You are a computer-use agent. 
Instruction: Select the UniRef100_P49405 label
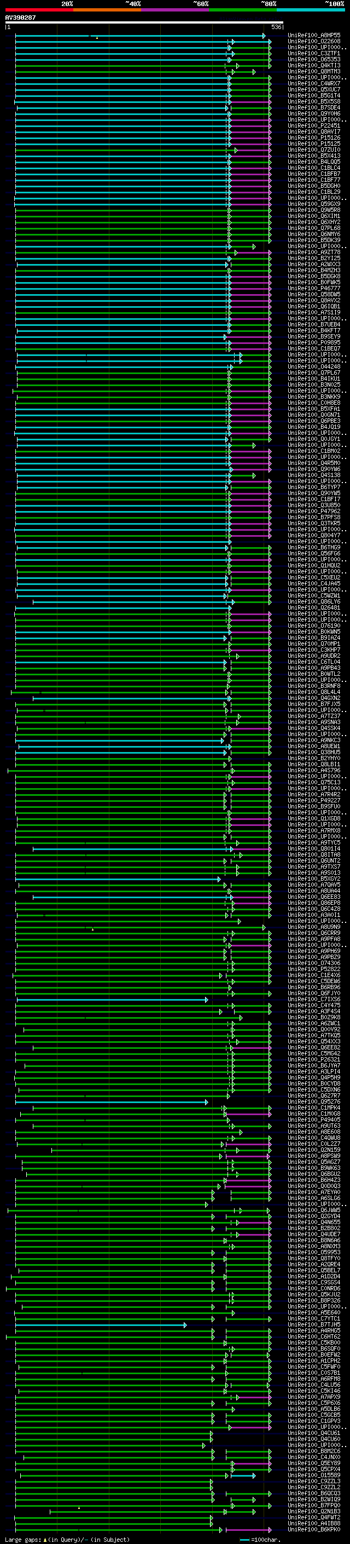point(314,1120)
